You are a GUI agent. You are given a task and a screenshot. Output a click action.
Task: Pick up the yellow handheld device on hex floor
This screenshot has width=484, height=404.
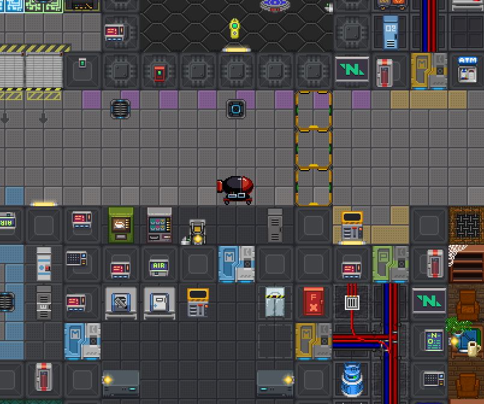[235, 30]
